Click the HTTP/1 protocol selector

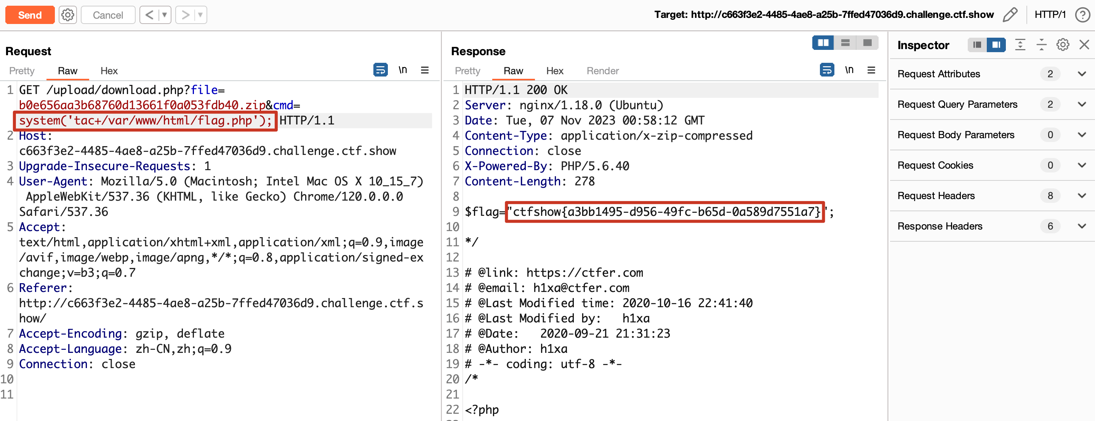pos(1050,15)
